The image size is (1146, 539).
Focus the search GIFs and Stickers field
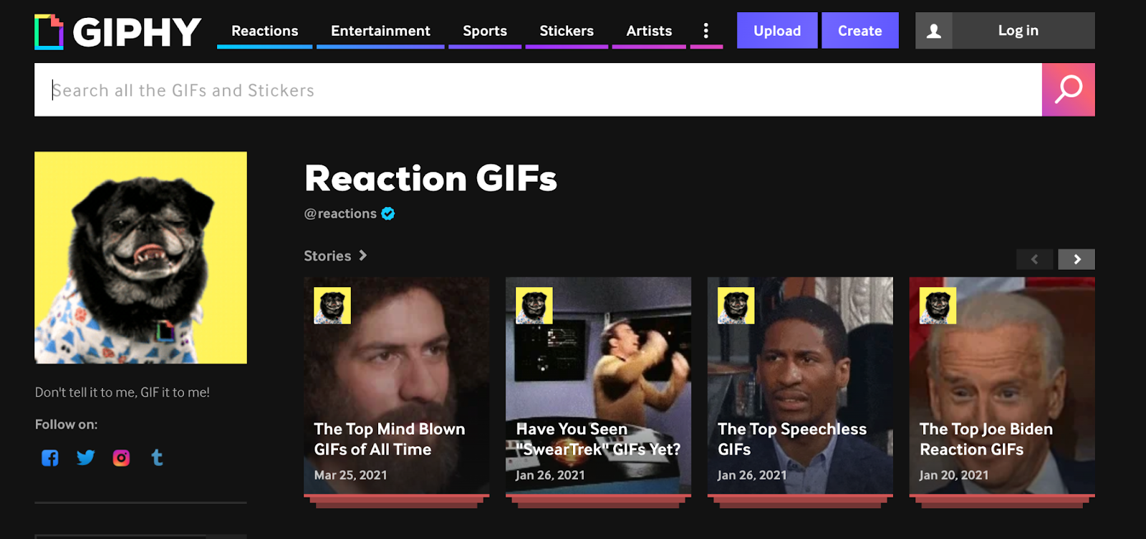tap(538, 89)
